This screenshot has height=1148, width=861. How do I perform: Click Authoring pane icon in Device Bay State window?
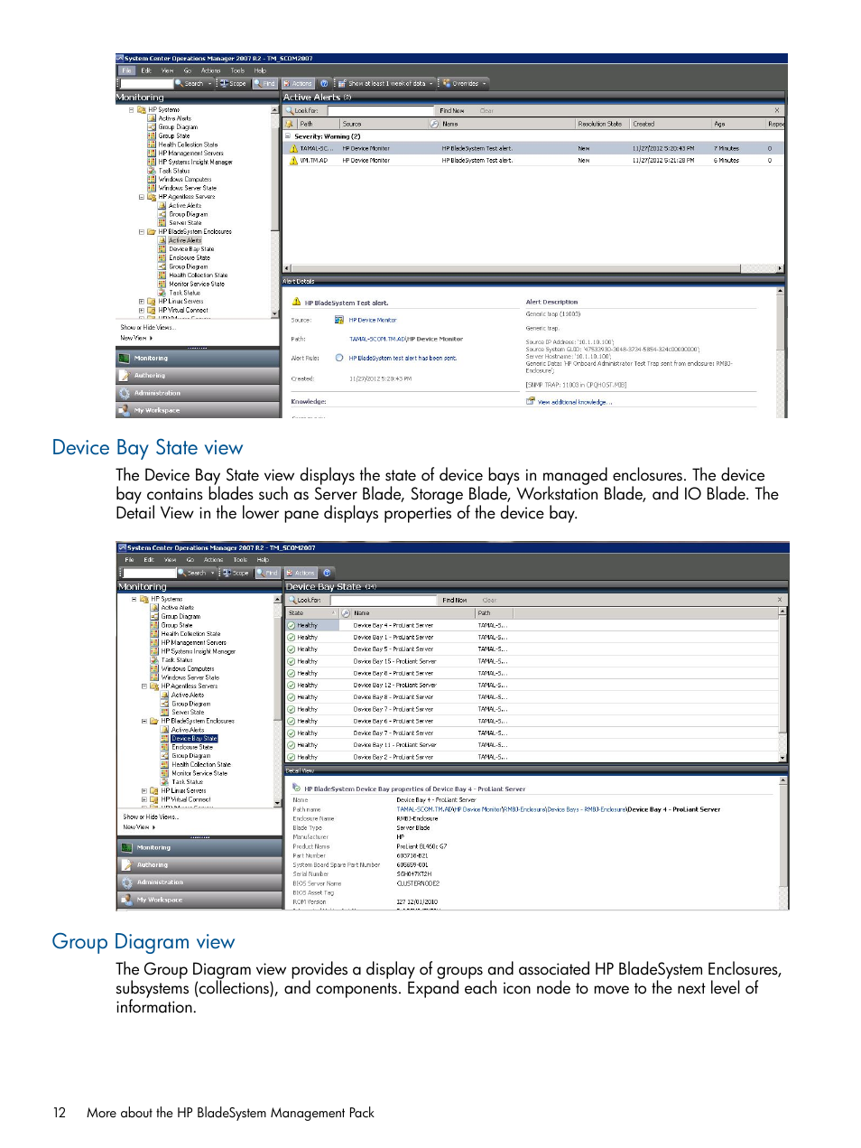pos(127,864)
